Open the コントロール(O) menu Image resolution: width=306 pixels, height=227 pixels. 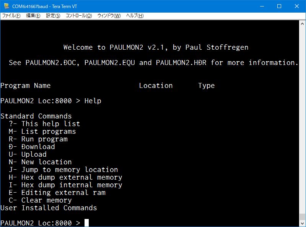79,16
